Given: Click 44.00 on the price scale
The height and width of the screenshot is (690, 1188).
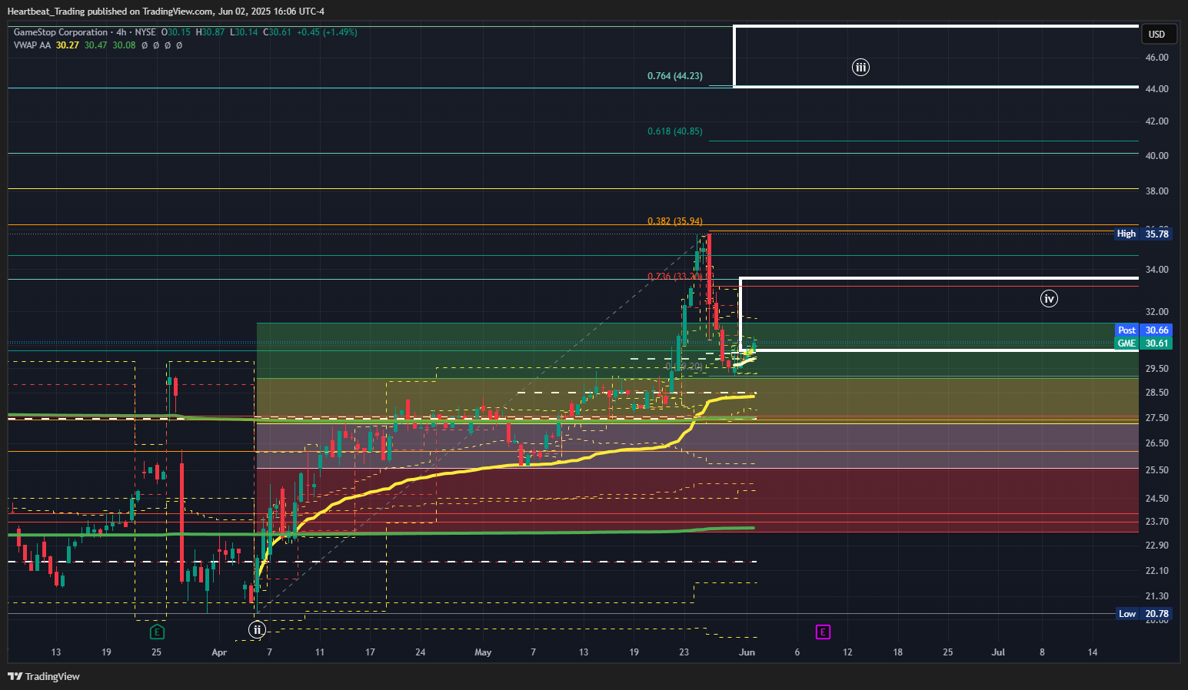Looking at the screenshot, I should [1156, 89].
